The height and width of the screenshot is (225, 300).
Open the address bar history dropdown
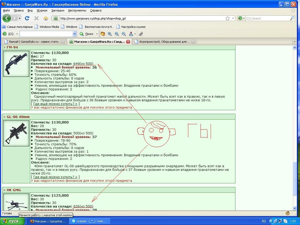click(233, 18)
